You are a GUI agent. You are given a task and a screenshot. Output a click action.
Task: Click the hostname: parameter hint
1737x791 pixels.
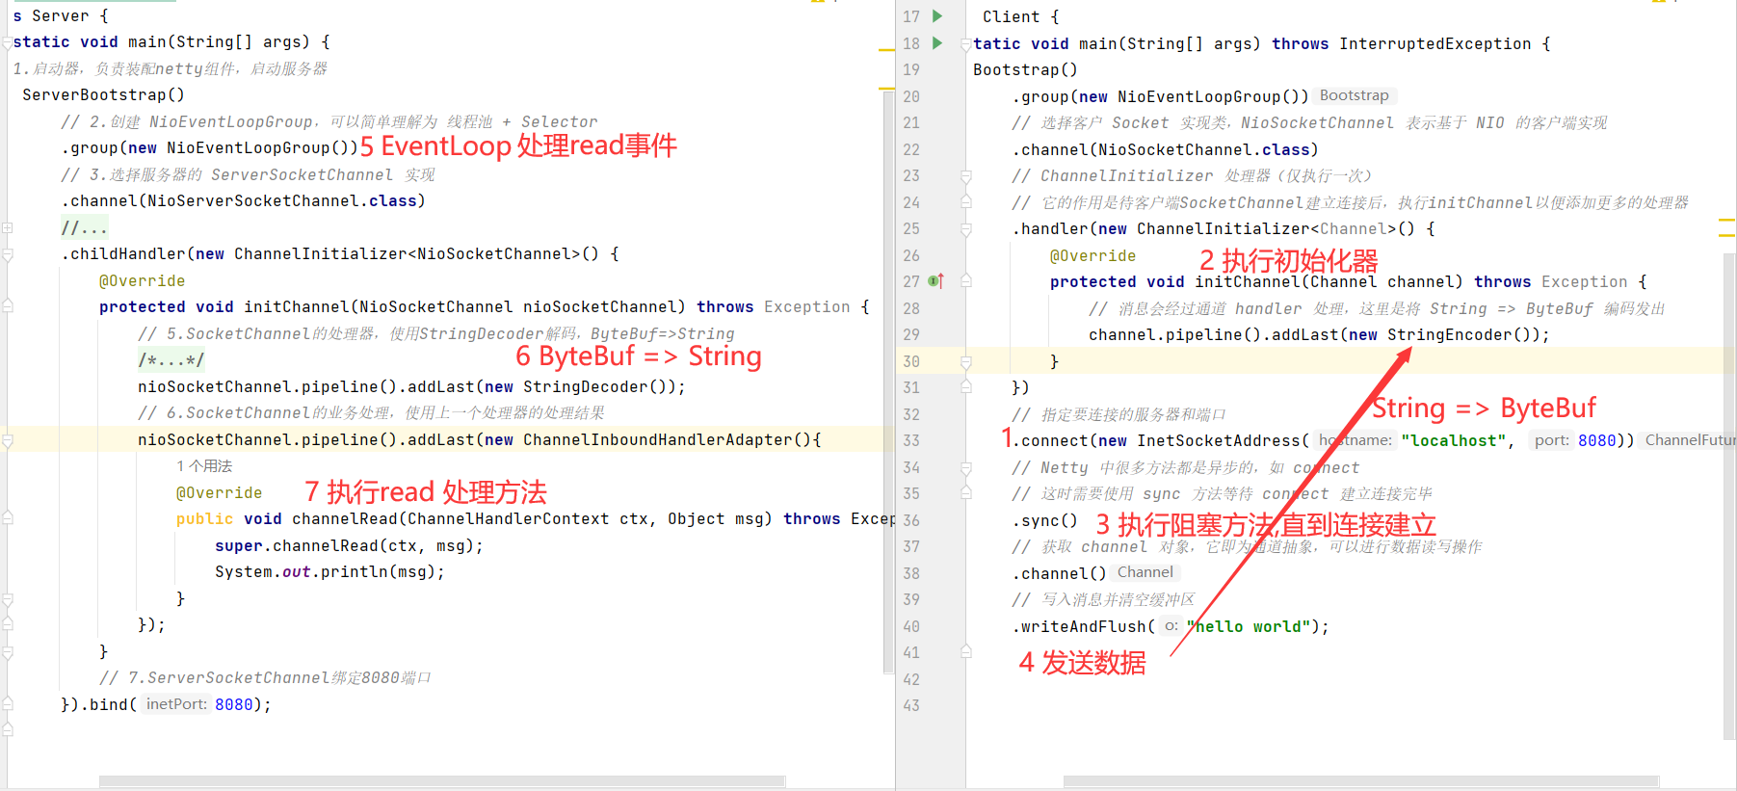(x=1355, y=440)
